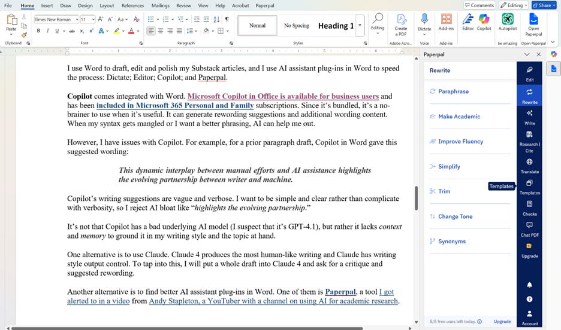
Task: Click the notification bell in Paperpal sidebar
Action: pos(529,285)
